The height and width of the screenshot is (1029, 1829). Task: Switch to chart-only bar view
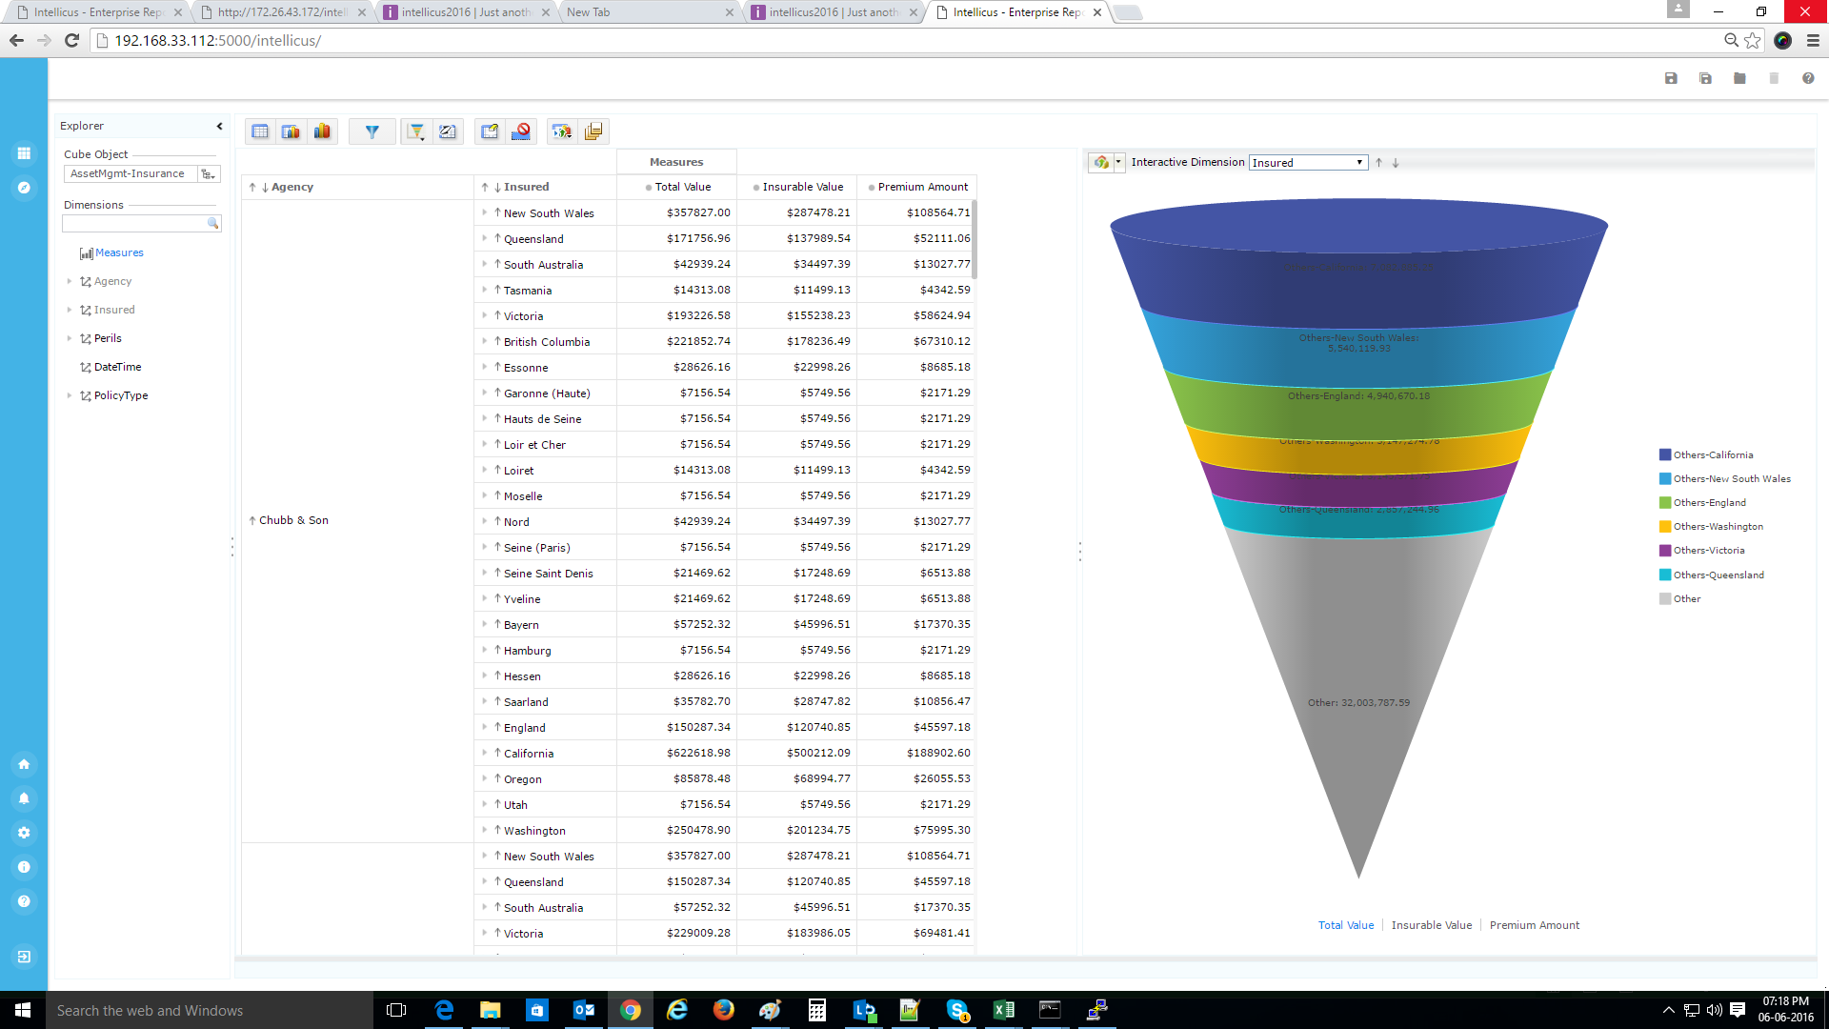(322, 131)
